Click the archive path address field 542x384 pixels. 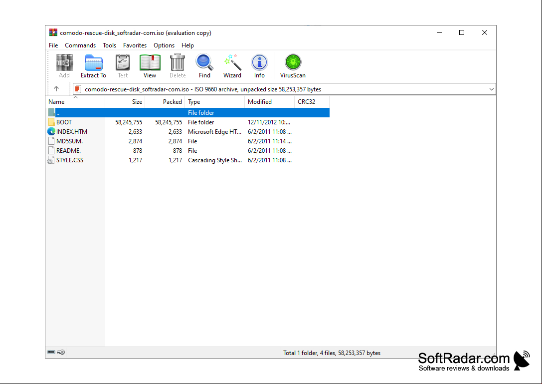coord(284,89)
